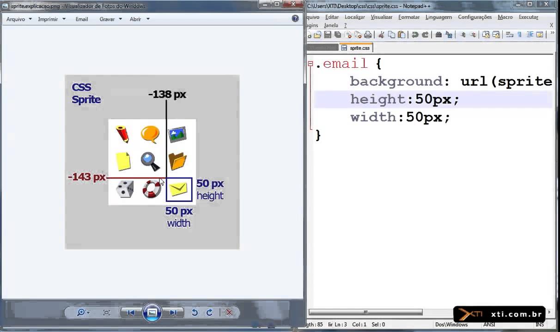Click the horizontal scrollbar right arrow

pos(550,312)
